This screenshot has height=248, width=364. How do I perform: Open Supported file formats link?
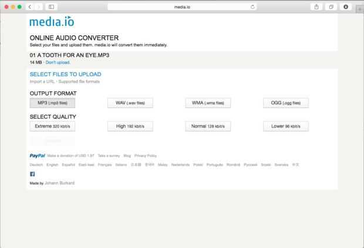pos(79,82)
